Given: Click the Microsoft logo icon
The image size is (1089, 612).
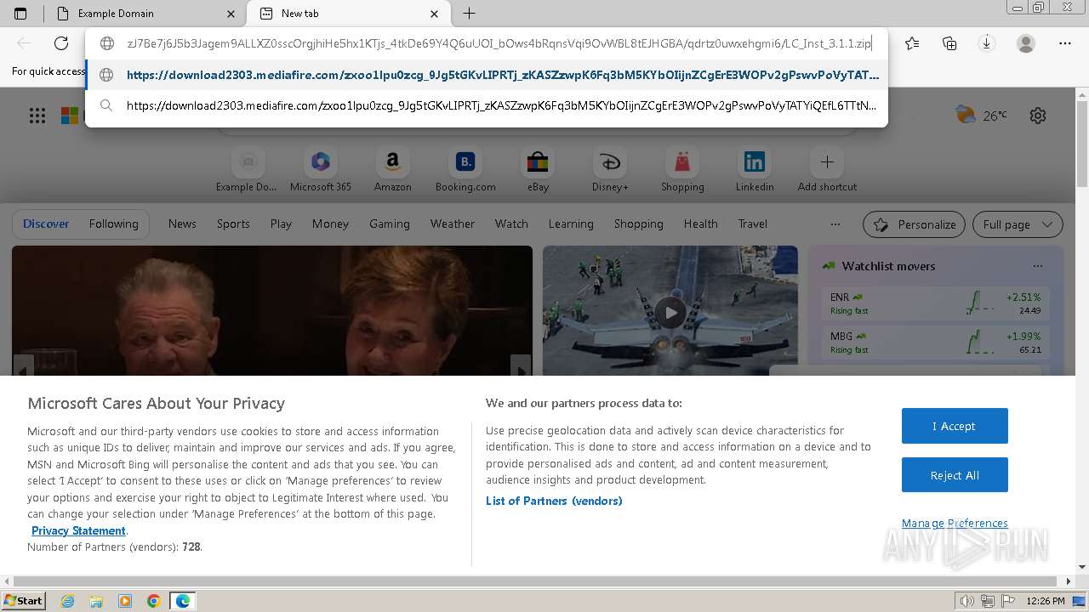Looking at the screenshot, I should coord(70,116).
